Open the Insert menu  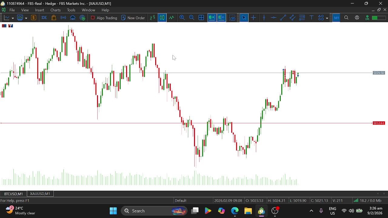click(x=39, y=10)
